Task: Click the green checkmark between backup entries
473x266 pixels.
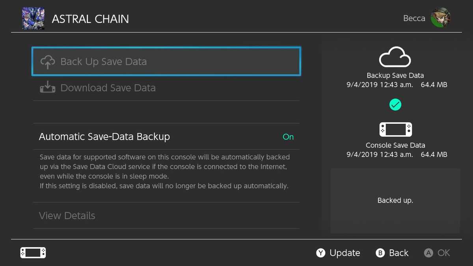Action: [395, 104]
